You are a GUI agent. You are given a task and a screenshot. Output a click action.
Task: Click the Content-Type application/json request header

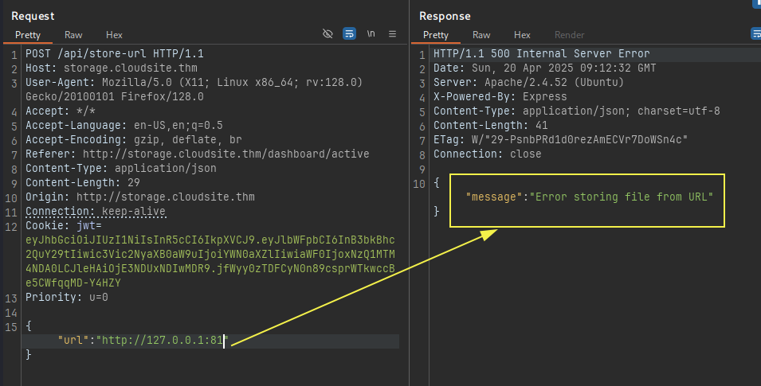coord(121,168)
